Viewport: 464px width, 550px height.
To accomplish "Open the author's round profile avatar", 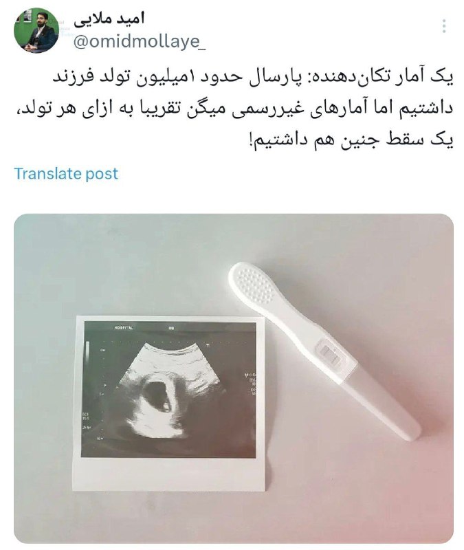I will (36, 30).
